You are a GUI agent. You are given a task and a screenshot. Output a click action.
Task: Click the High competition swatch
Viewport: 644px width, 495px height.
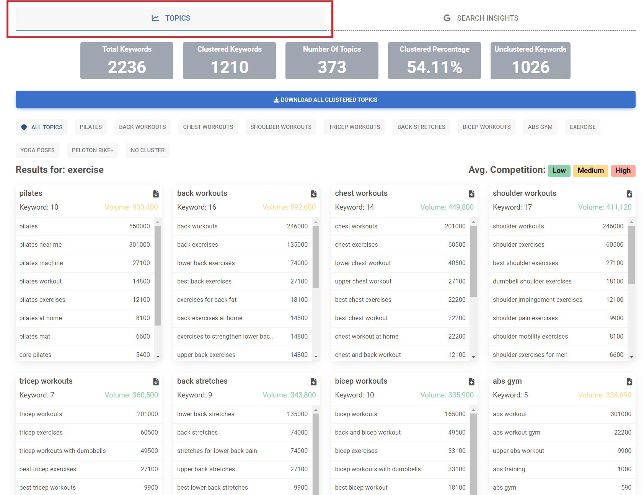[x=623, y=171]
